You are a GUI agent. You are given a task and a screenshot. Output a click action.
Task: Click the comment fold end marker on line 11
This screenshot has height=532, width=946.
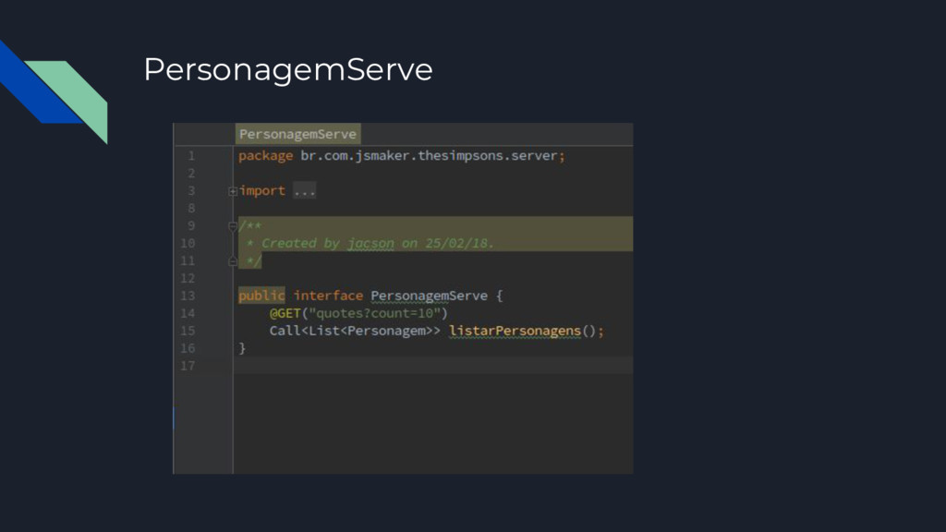(233, 261)
